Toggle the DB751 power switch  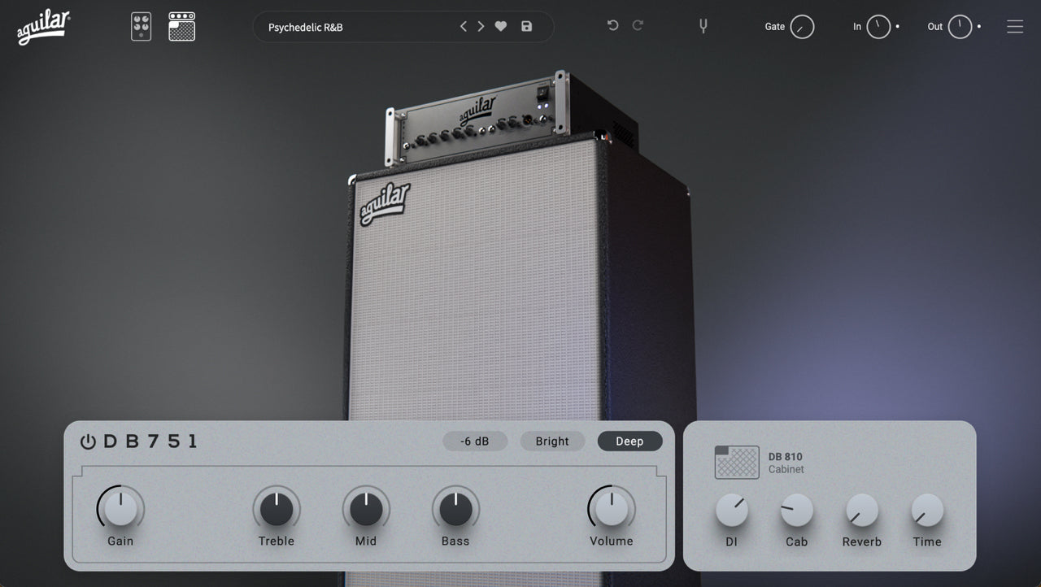click(x=87, y=441)
